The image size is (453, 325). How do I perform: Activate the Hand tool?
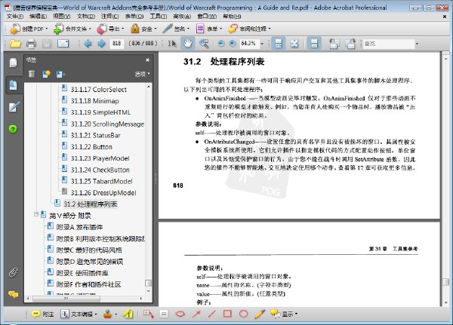[x=187, y=44]
